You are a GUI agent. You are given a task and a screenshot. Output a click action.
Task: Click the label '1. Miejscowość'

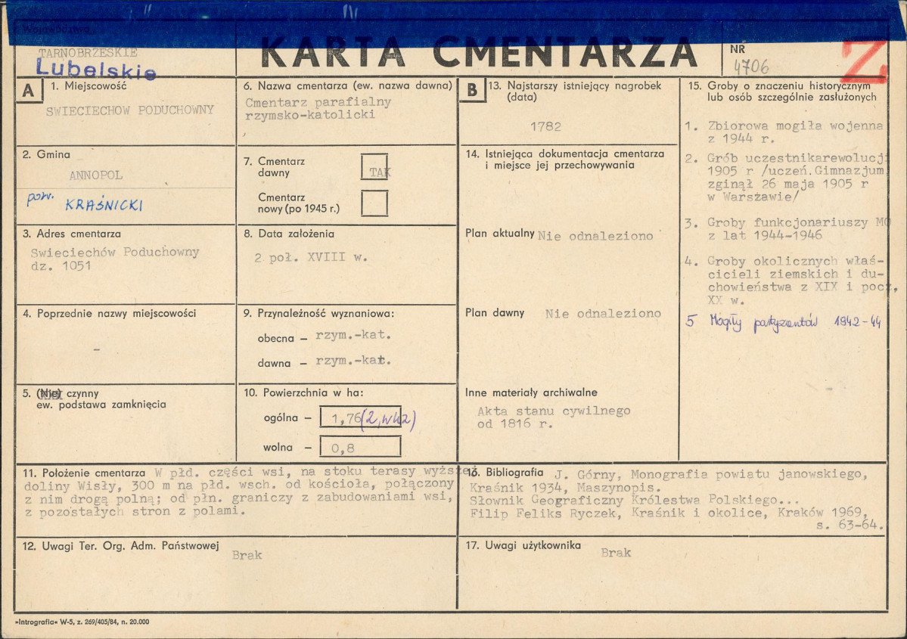[x=89, y=86]
